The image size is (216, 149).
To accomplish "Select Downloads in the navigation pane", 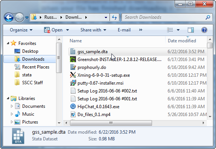I will pyautogui.click(x=30, y=59).
